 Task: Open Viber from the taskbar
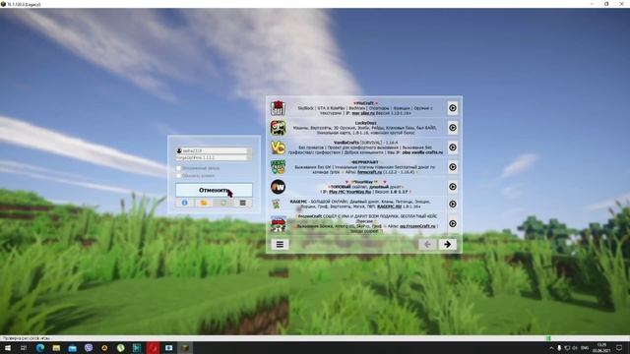[89, 348]
